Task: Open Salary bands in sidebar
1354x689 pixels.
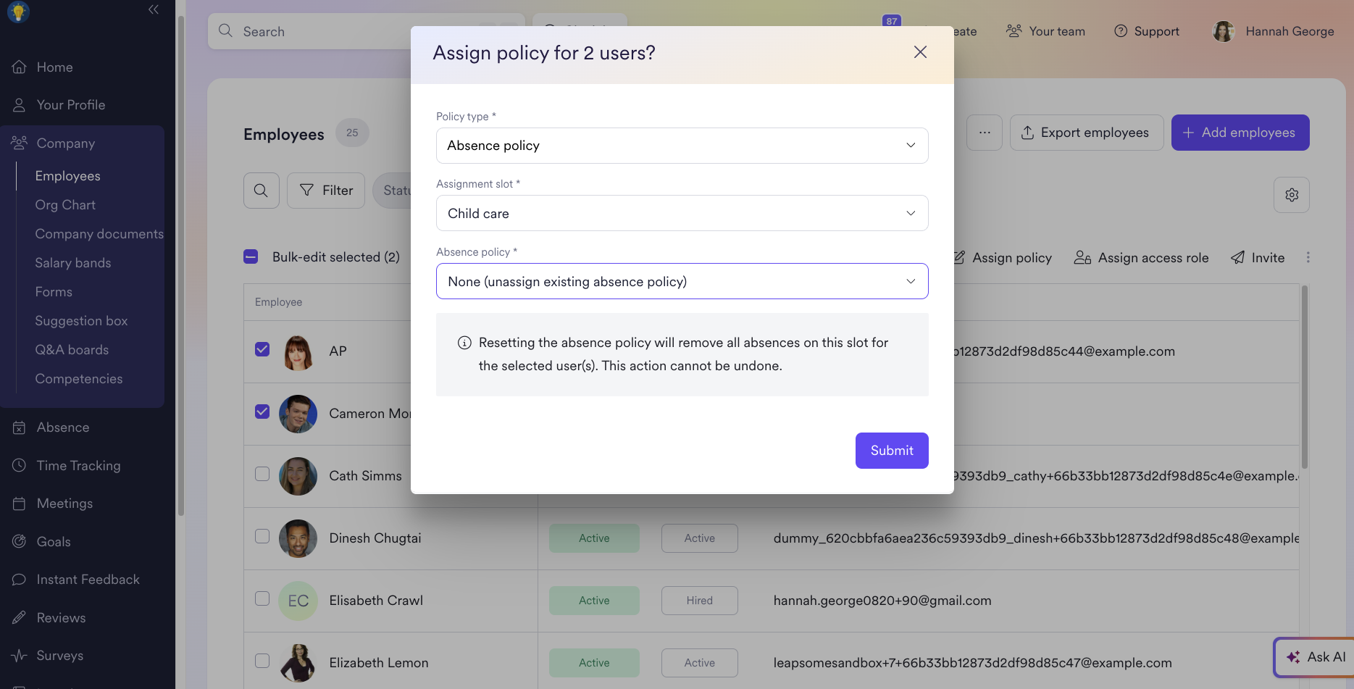Action: coord(73,263)
